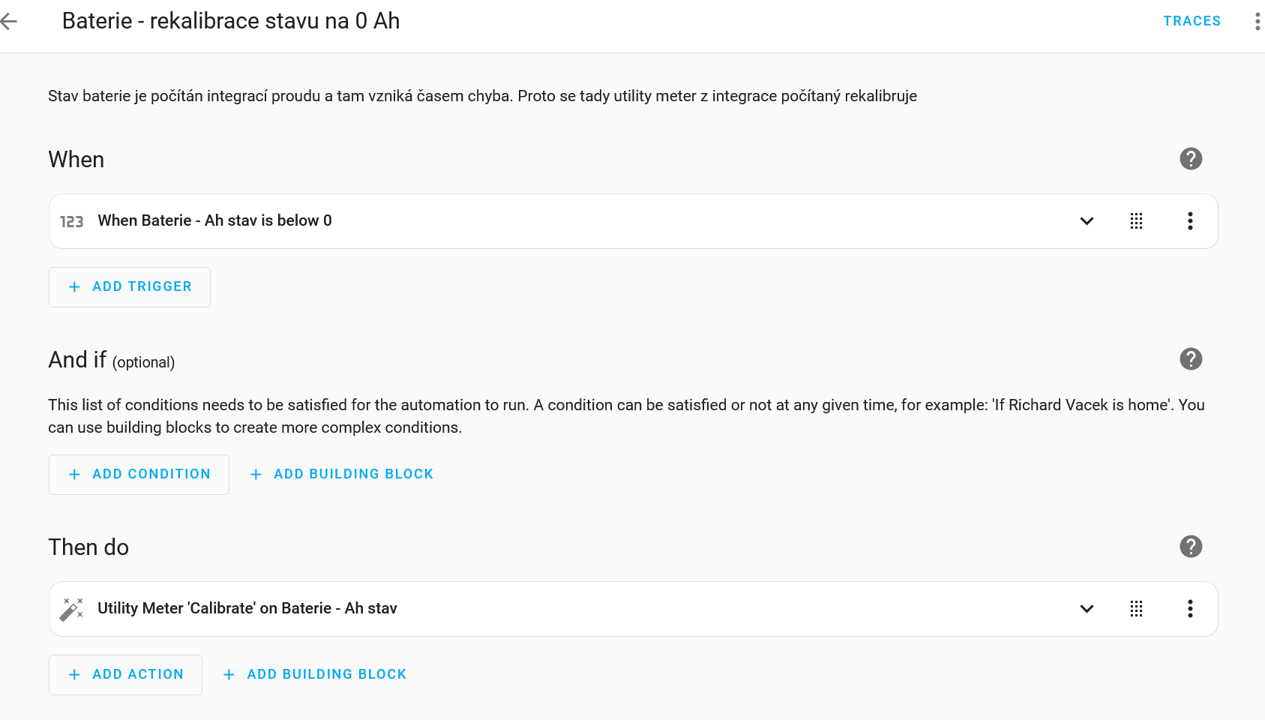The width and height of the screenshot is (1265, 720).
Task: Add a building block to conditions
Action: 342,475
